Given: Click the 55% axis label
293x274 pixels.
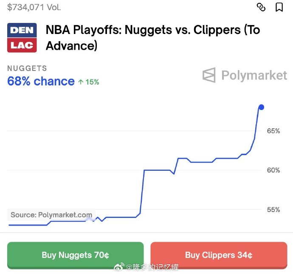Looking at the screenshot, I should point(273,209).
